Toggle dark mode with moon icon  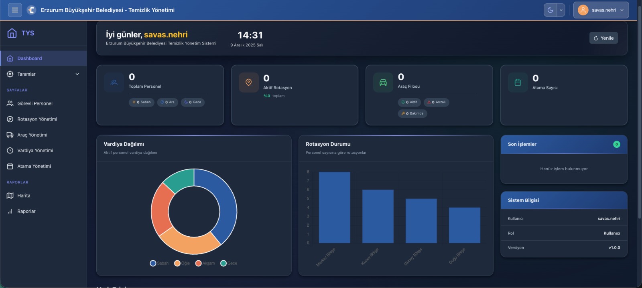pos(551,10)
